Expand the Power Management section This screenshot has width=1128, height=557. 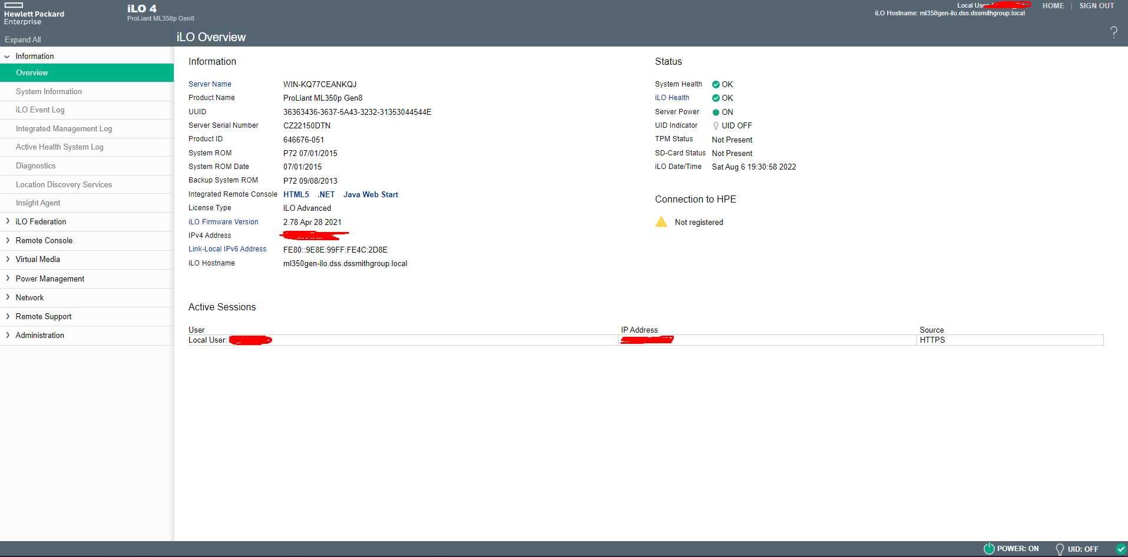[7, 278]
